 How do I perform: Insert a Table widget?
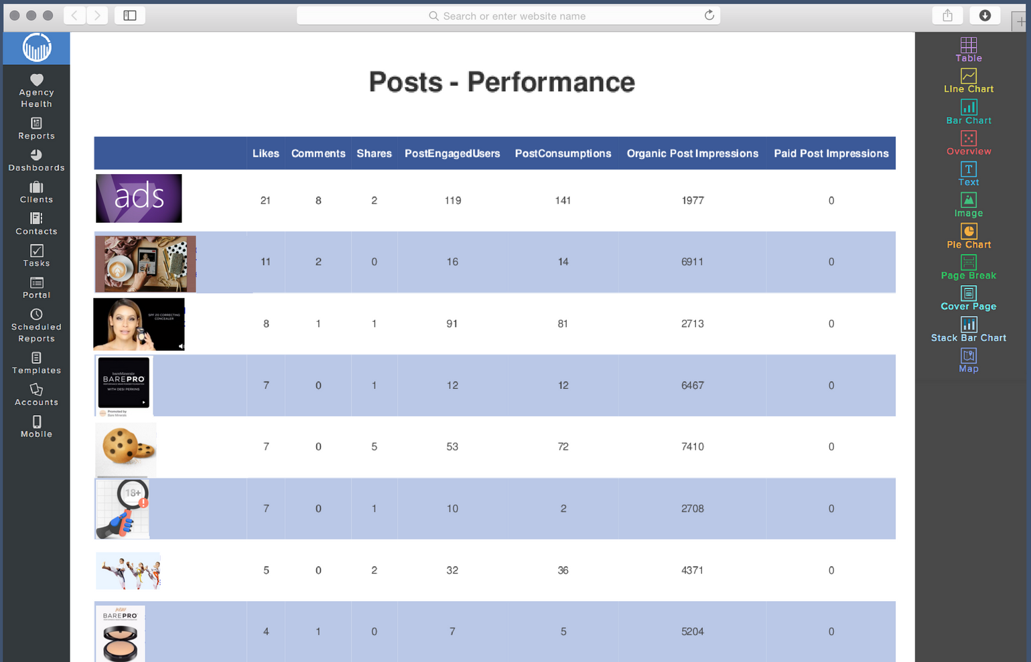[x=969, y=50]
